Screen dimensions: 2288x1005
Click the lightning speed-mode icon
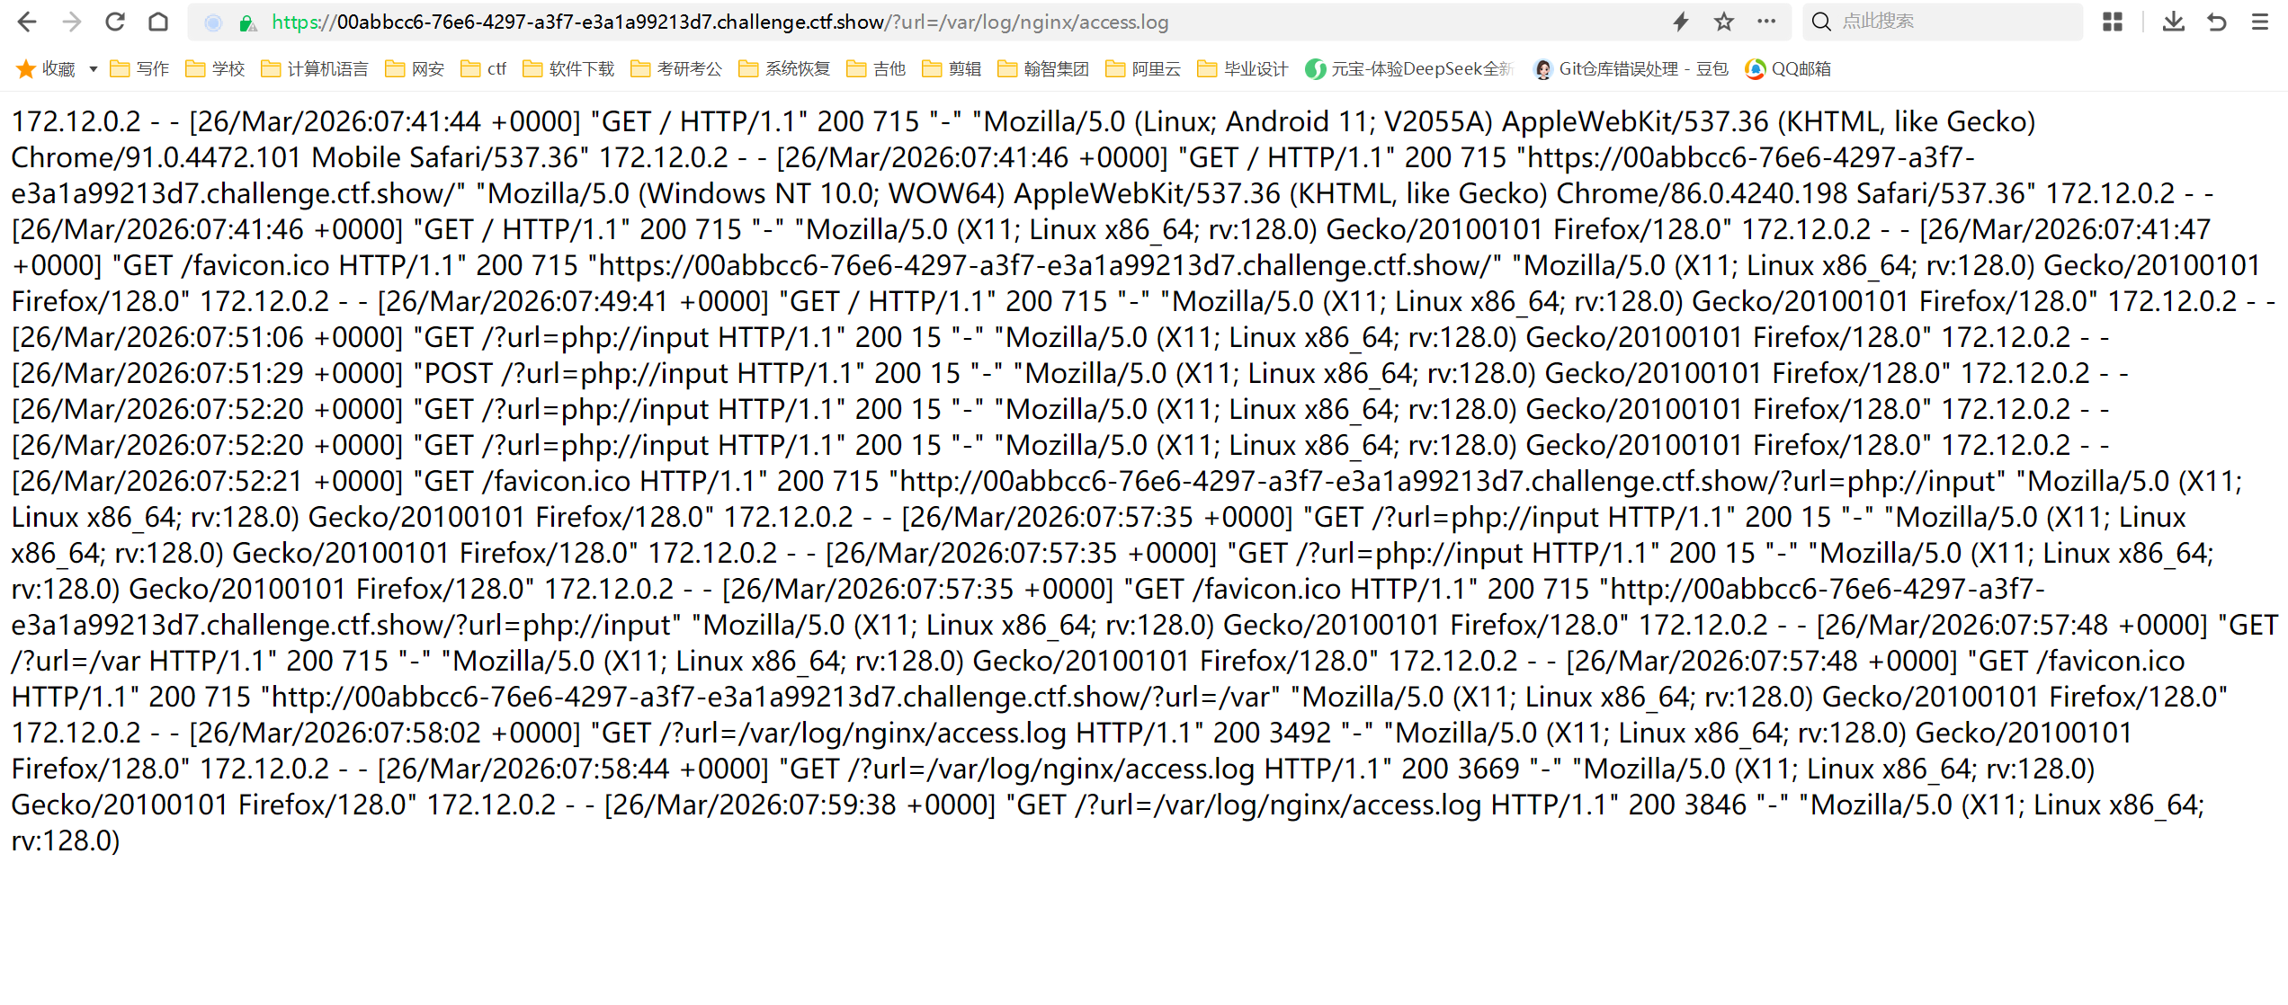click(1680, 22)
